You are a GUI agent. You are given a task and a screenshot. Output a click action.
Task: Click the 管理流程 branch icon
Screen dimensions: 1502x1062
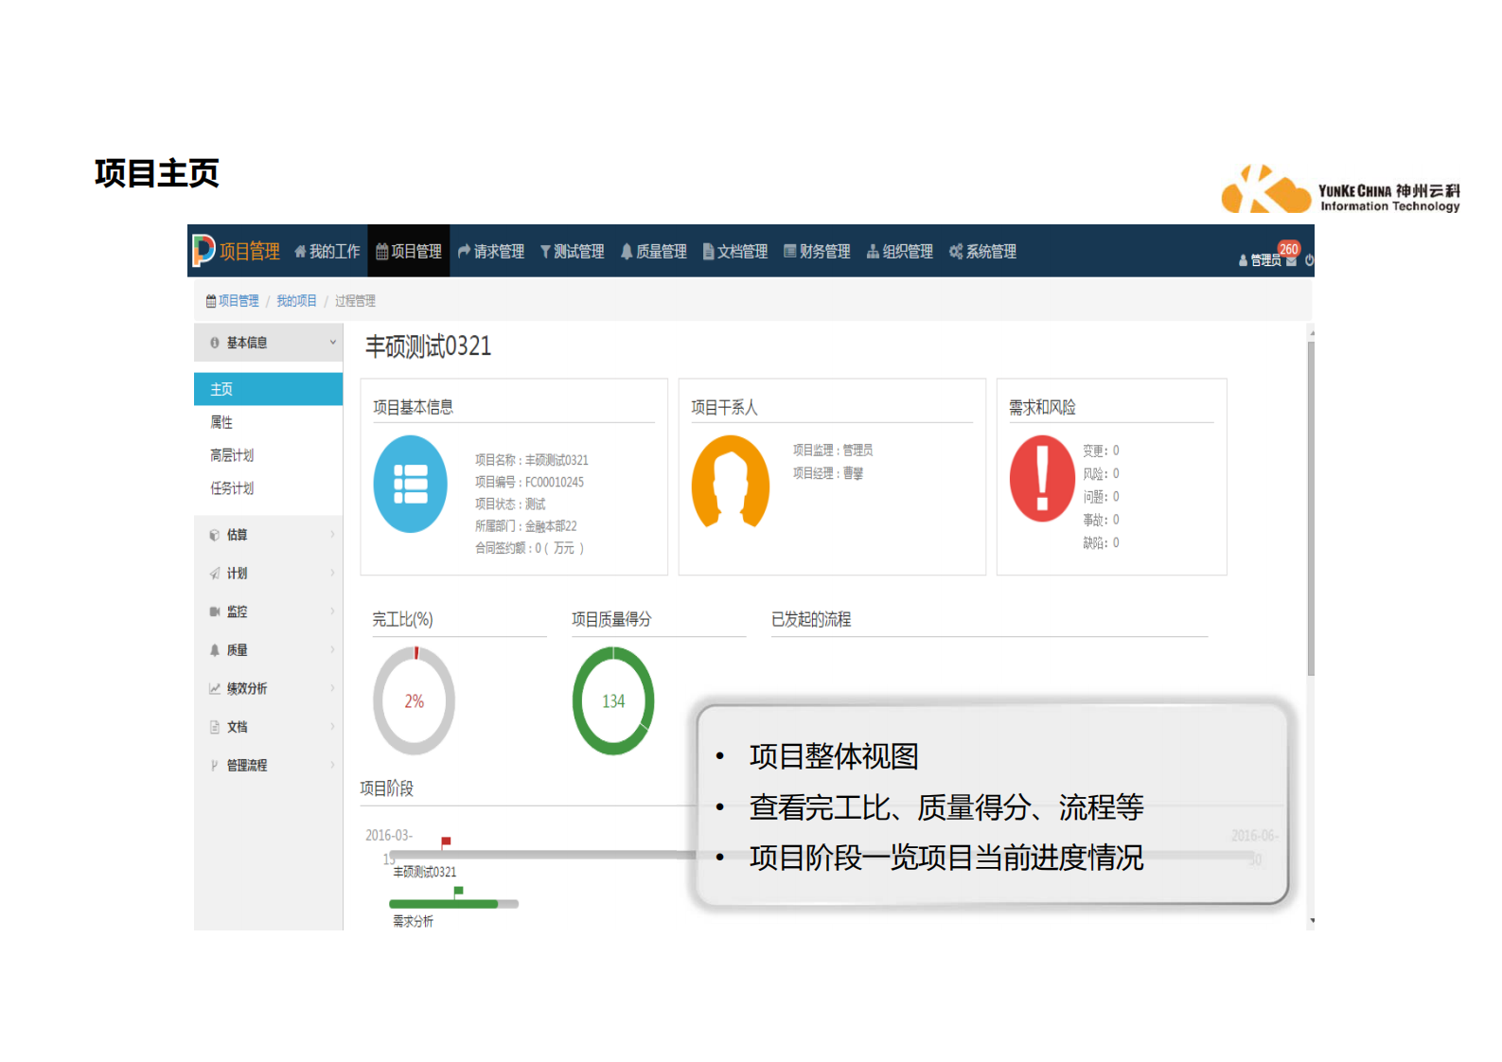click(x=215, y=765)
